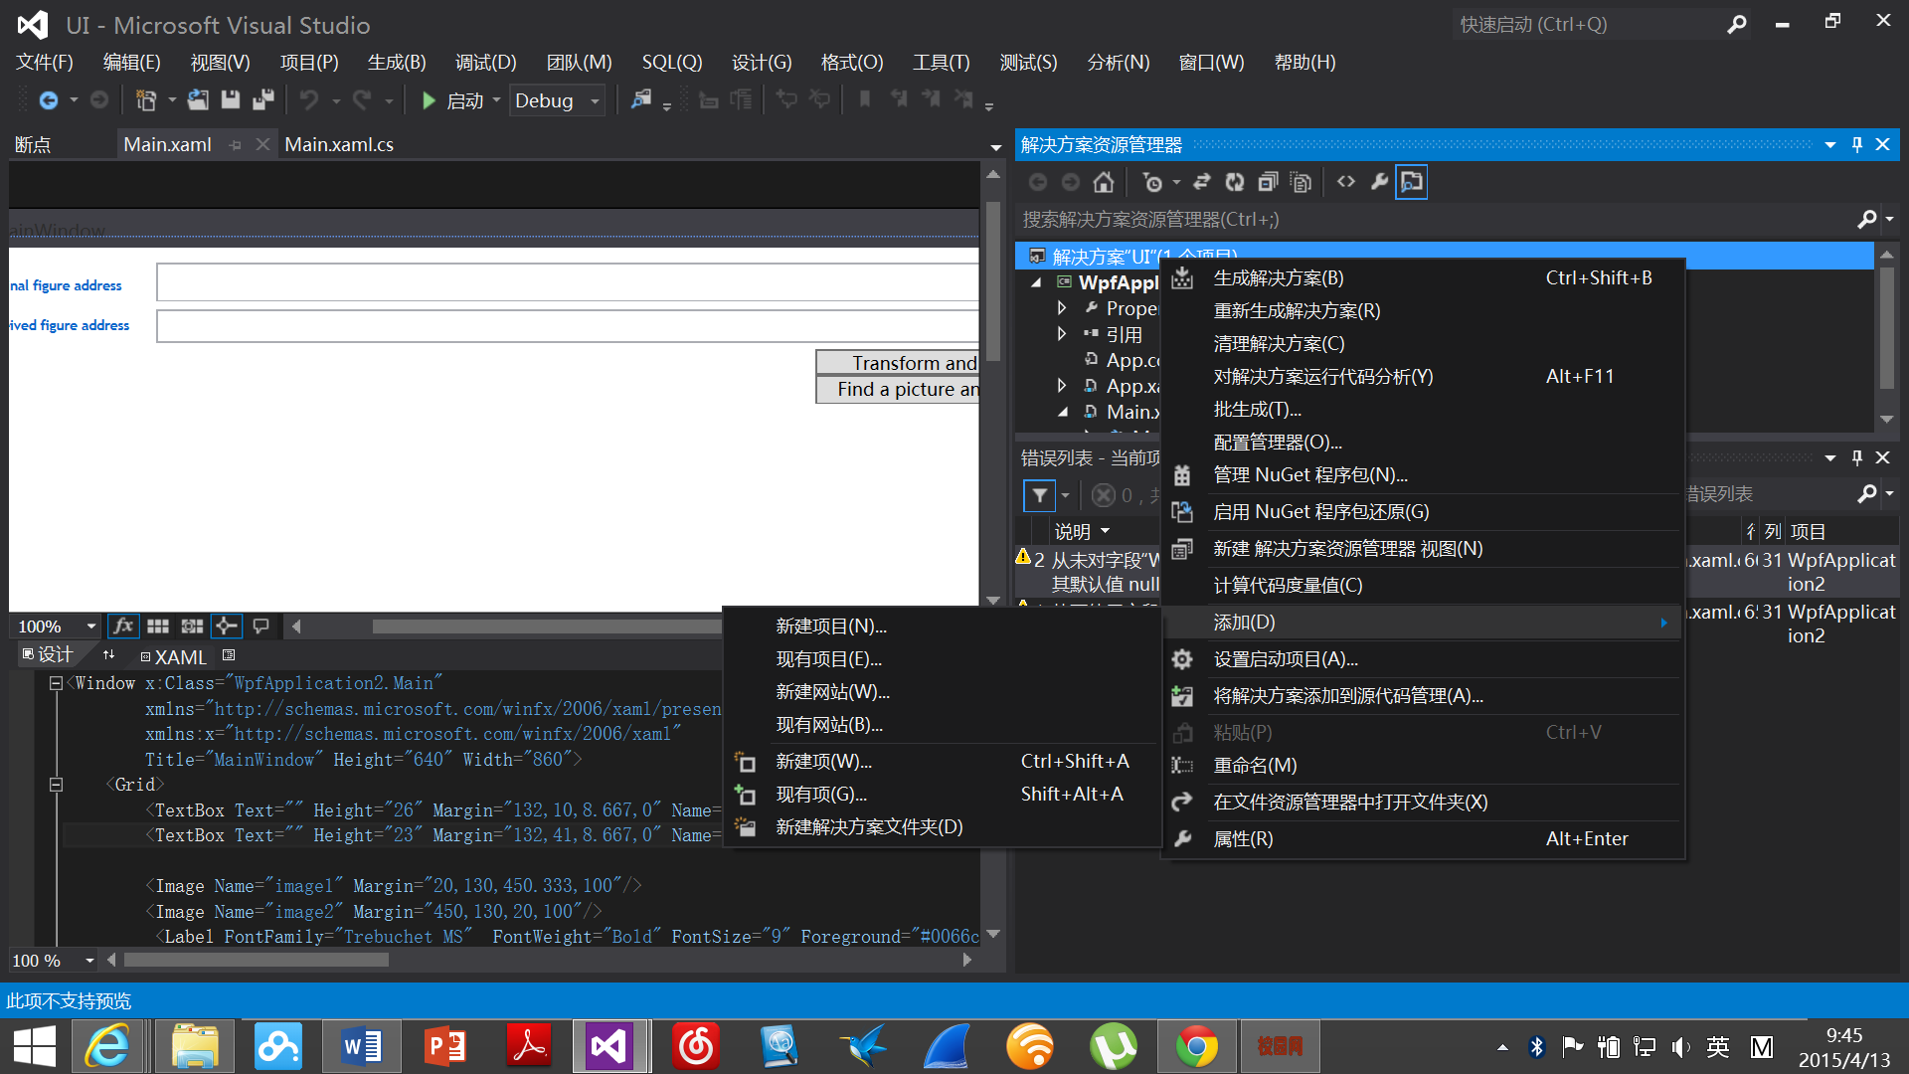Open the designer 100% zoom dropdown

[90, 626]
